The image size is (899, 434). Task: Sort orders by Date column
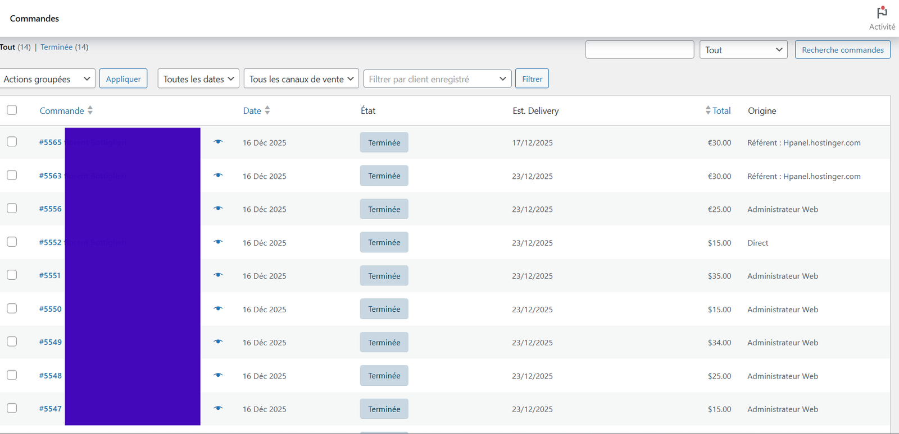[x=252, y=110]
